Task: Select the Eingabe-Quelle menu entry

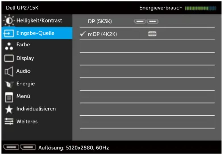Action: [x=37, y=33]
